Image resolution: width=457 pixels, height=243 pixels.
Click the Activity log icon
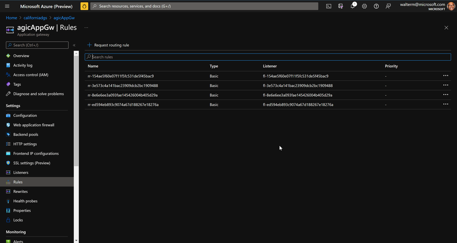click(x=8, y=65)
